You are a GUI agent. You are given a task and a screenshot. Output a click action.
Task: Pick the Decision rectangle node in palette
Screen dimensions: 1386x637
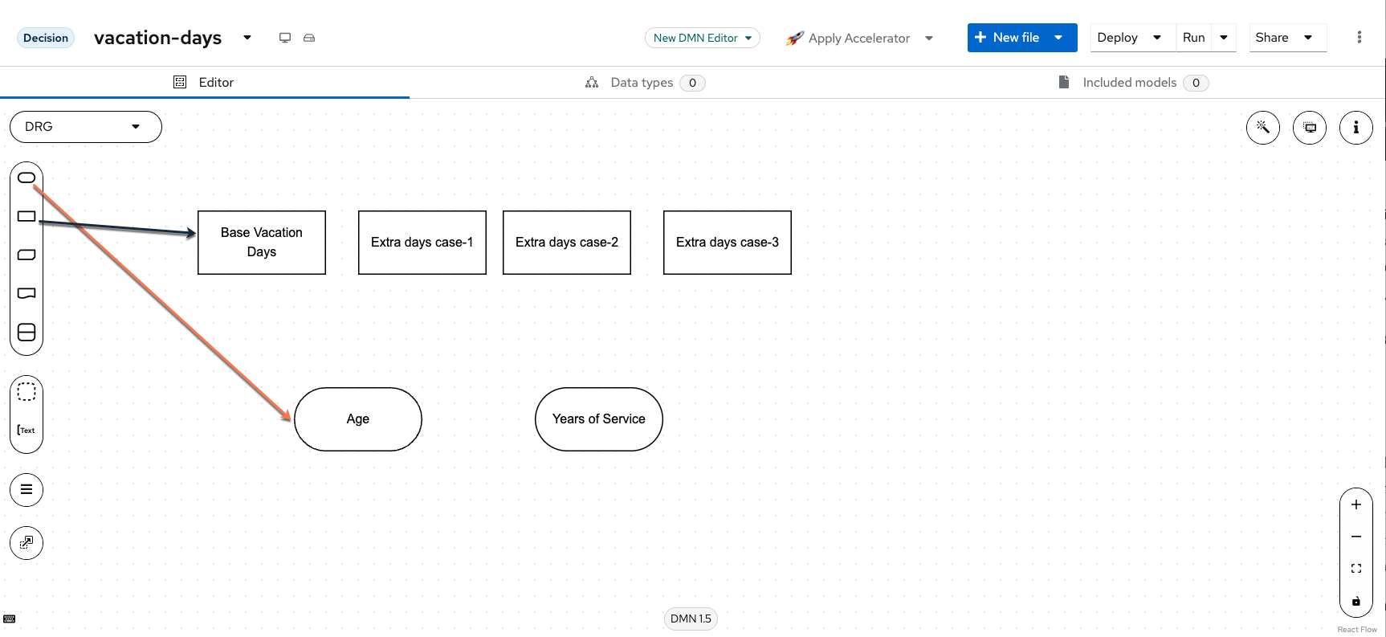26,216
